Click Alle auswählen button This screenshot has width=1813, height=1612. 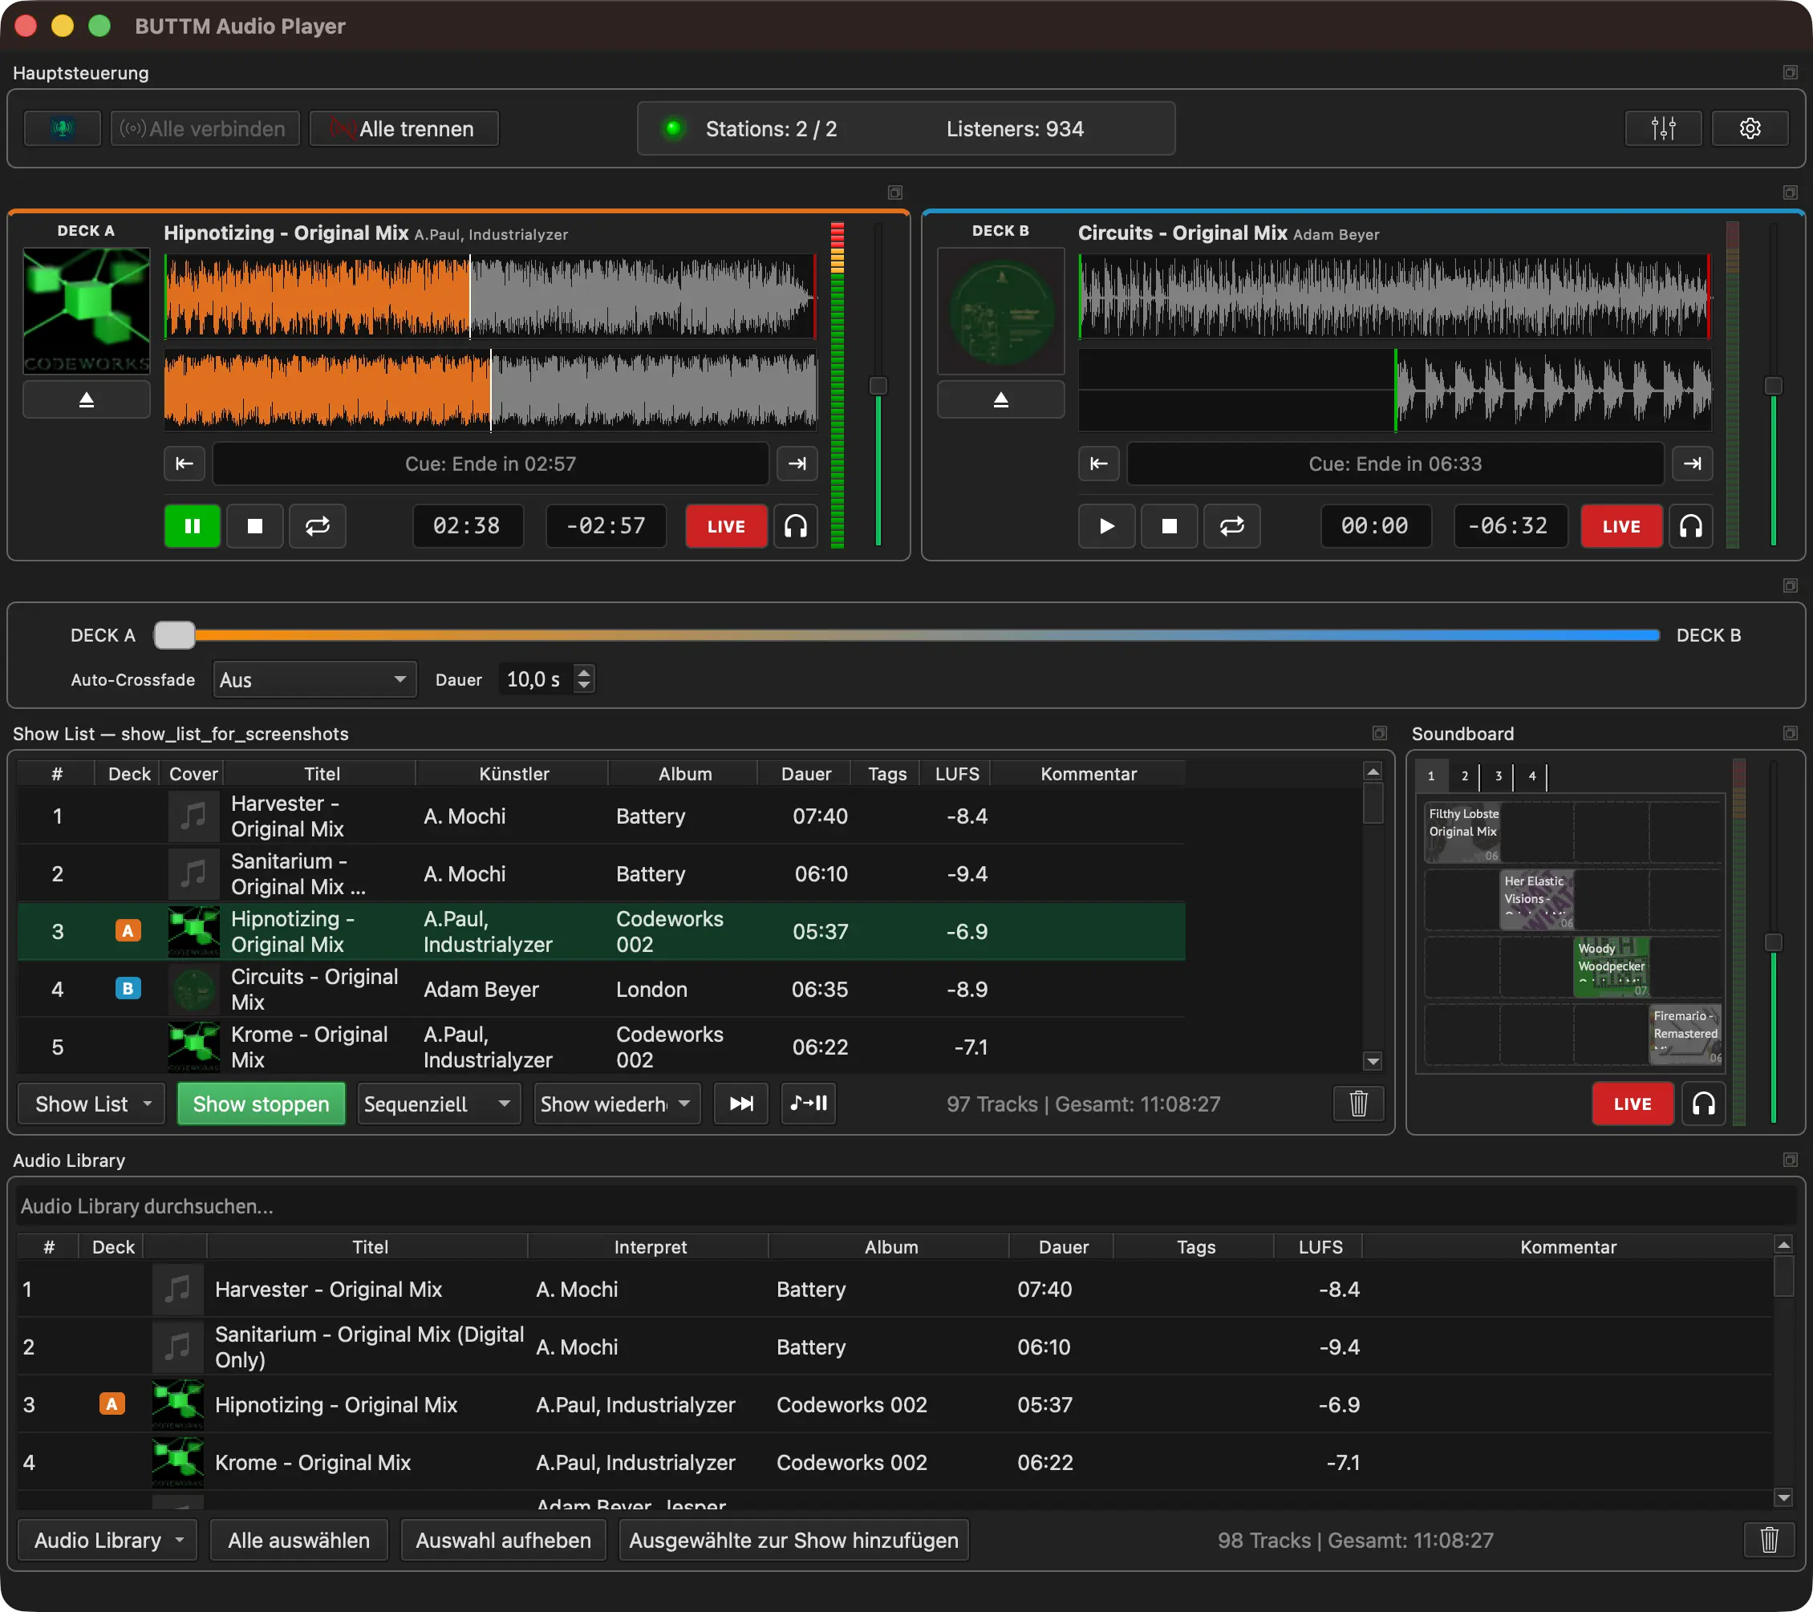pyautogui.click(x=299, y=1540)
